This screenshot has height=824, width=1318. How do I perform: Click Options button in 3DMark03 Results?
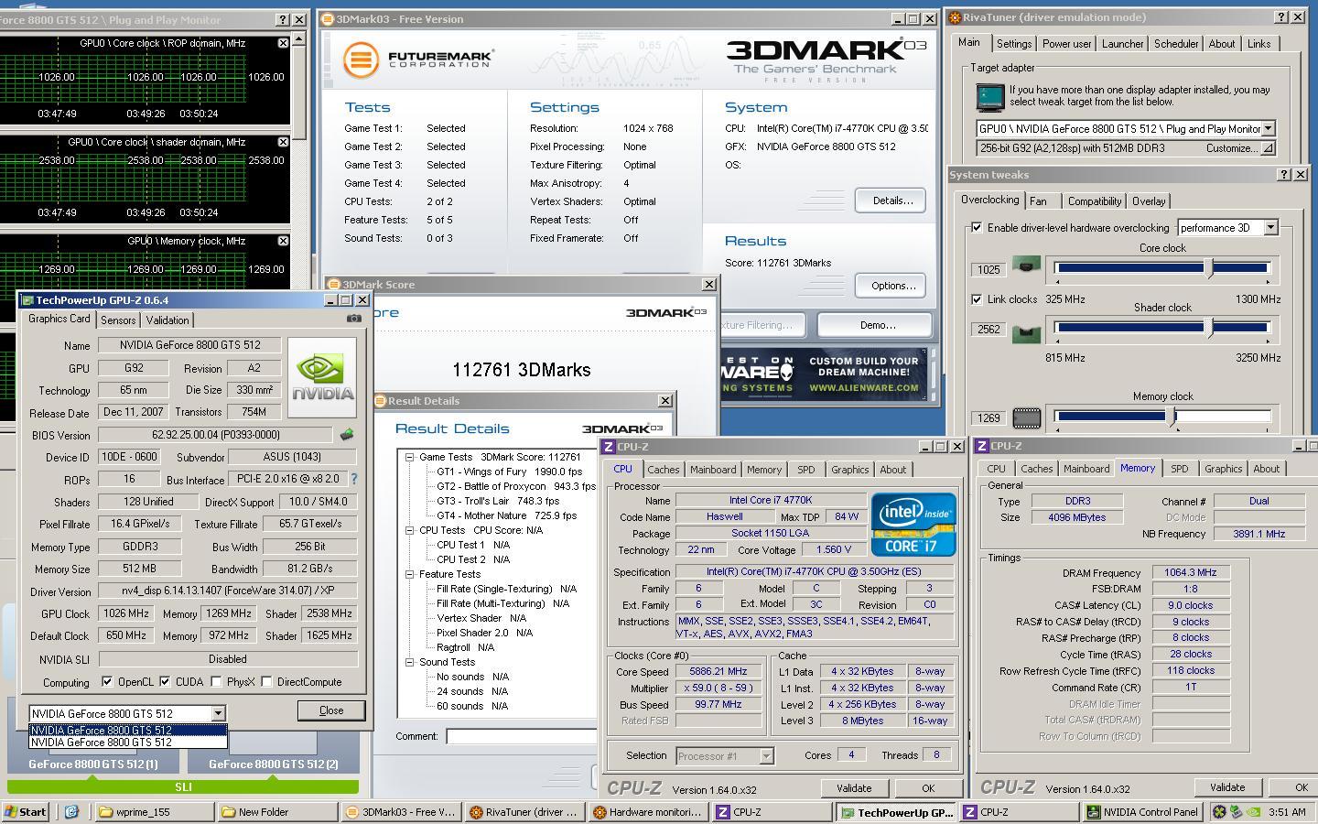[x=892, y=285]
